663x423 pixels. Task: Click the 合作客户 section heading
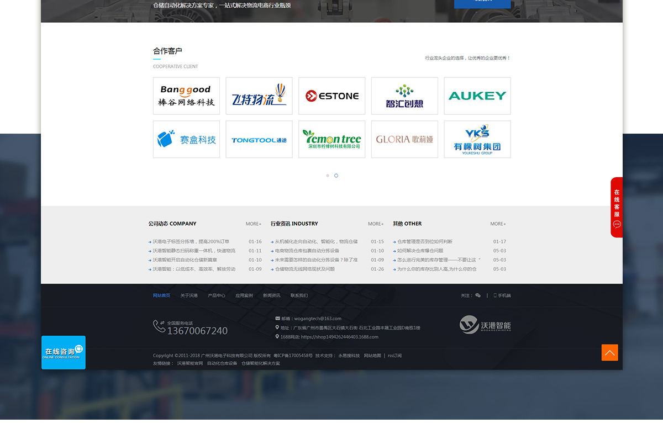(167, 51)
